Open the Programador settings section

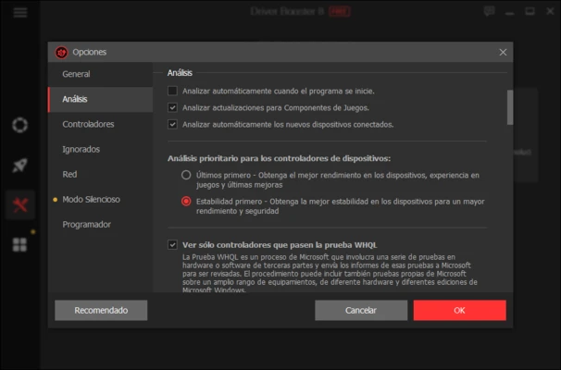click(x=100, y=224)
